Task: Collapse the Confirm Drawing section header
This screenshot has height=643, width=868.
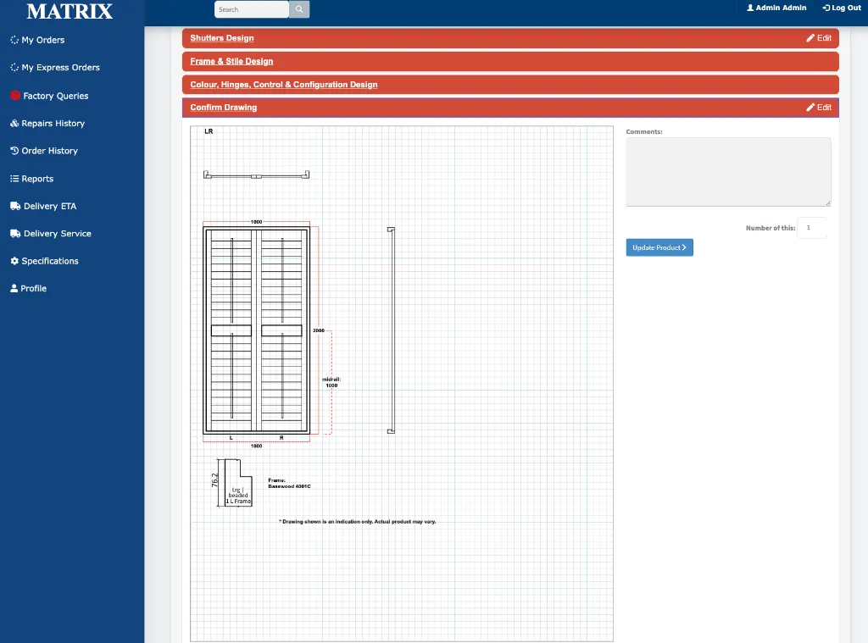Action: 224,108
